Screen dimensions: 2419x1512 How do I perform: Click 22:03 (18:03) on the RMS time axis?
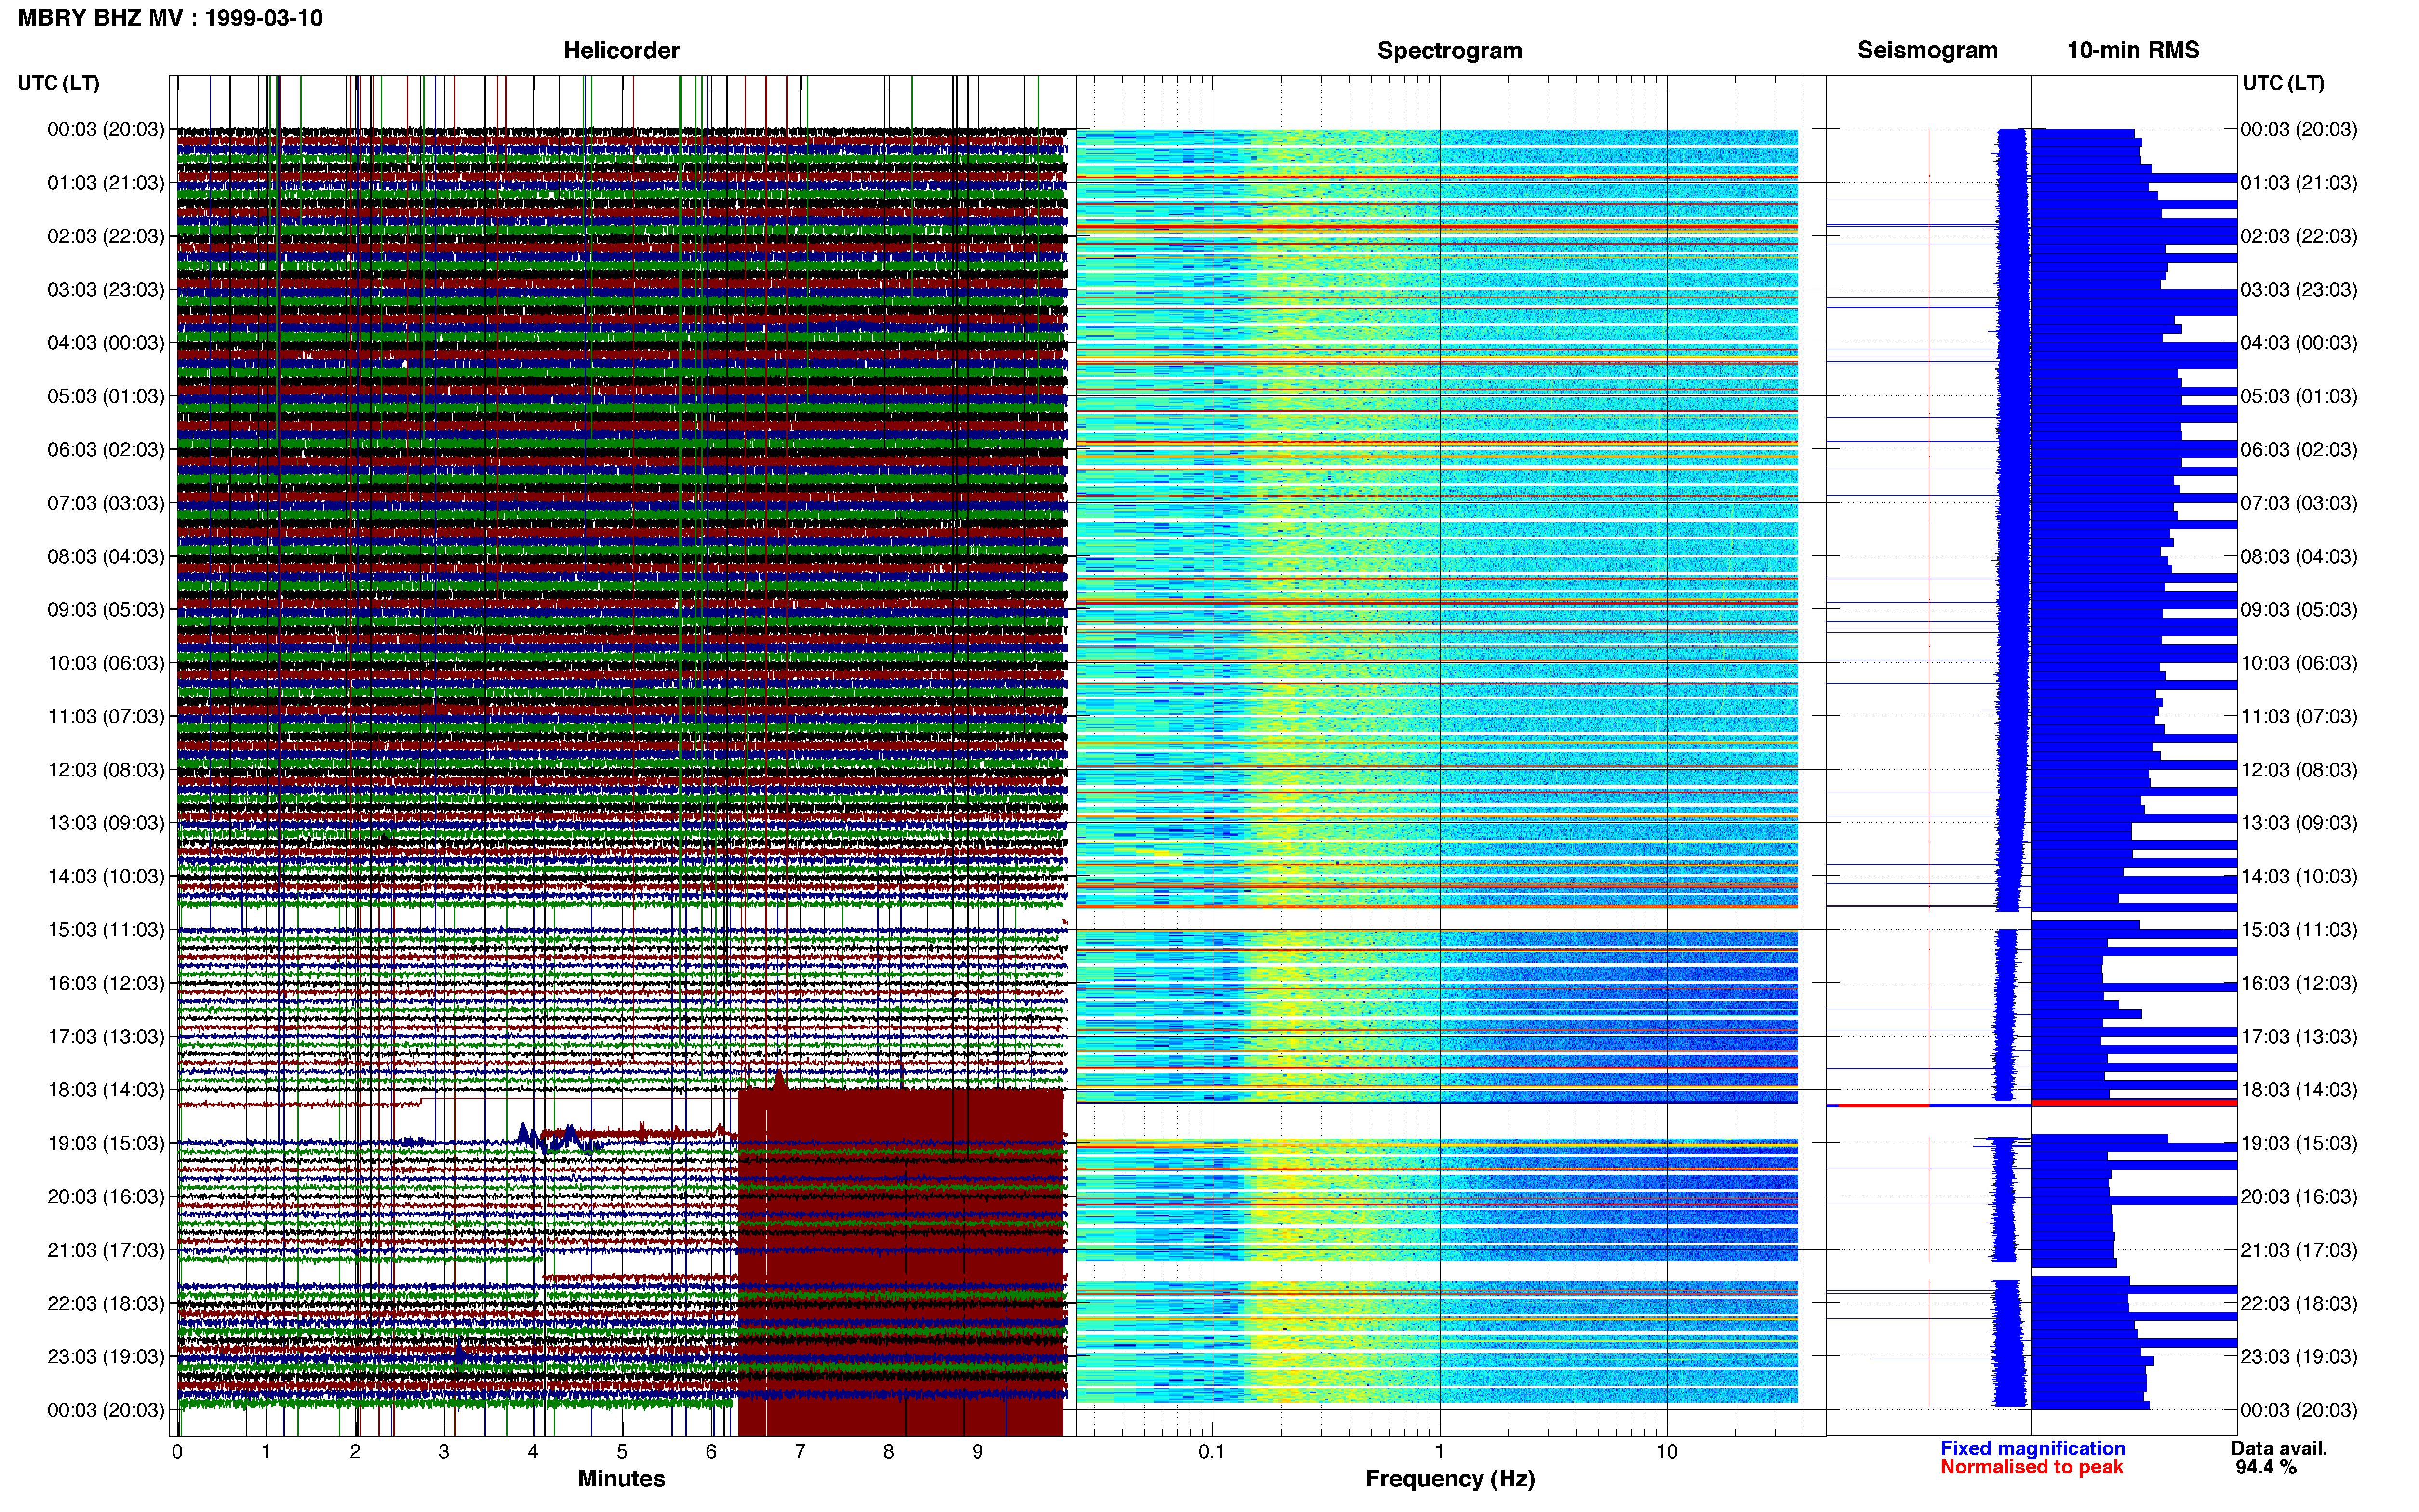click(2299, 1303)
